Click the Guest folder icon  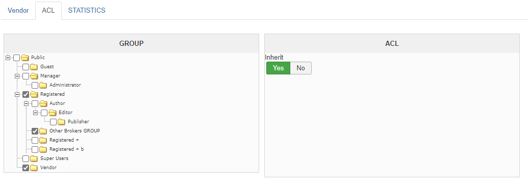coord(33,67)
